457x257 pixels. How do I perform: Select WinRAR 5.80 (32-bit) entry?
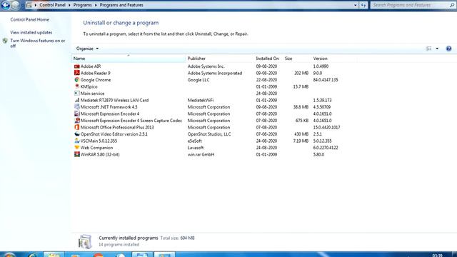(x=100, y=154)
